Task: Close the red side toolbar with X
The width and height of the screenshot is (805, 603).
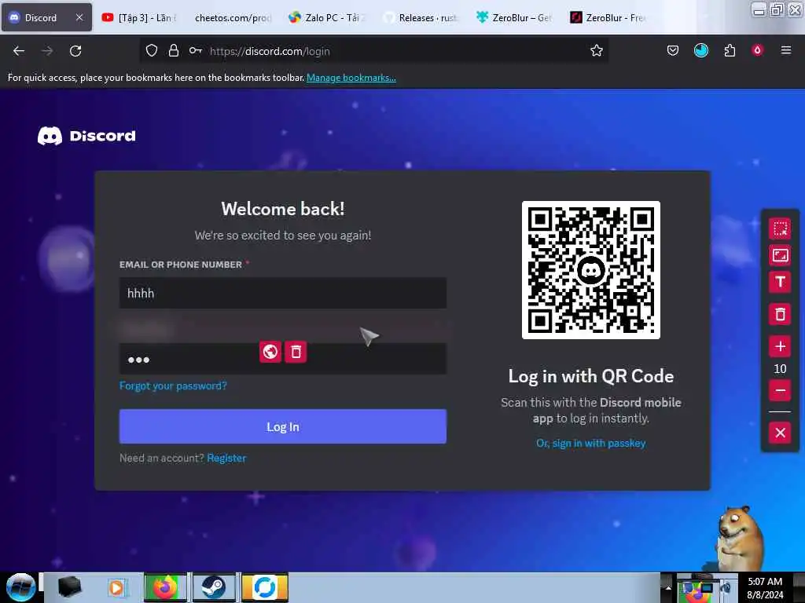Action: [780, 433]
